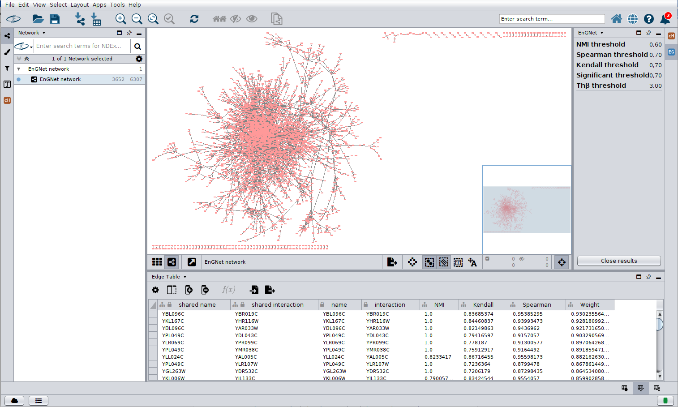Save session with floppy disk icon
Screen dimensions: 678x407
[55, 19]
